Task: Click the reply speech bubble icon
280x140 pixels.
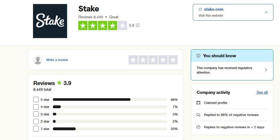Action: [x=198, y=115]
